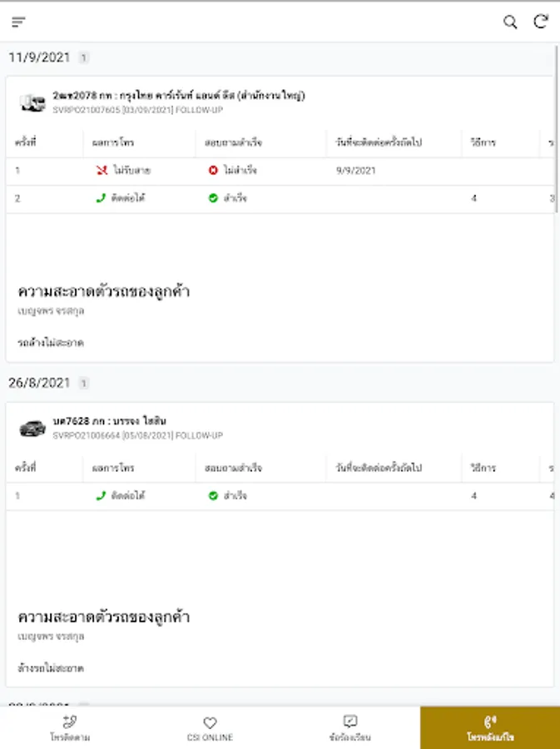Select the 9/9/2021 next contact date cell
Image resolution: width=560 pixels, height=749 pixels.
pos(355,171)
